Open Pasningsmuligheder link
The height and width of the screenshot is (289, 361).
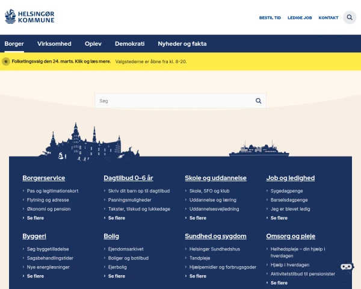[129, 200]
